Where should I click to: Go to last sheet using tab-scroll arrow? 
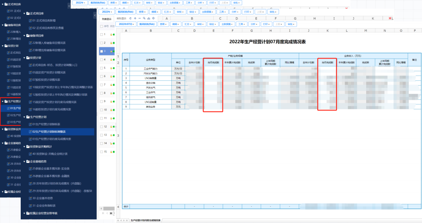click(127, 220)
